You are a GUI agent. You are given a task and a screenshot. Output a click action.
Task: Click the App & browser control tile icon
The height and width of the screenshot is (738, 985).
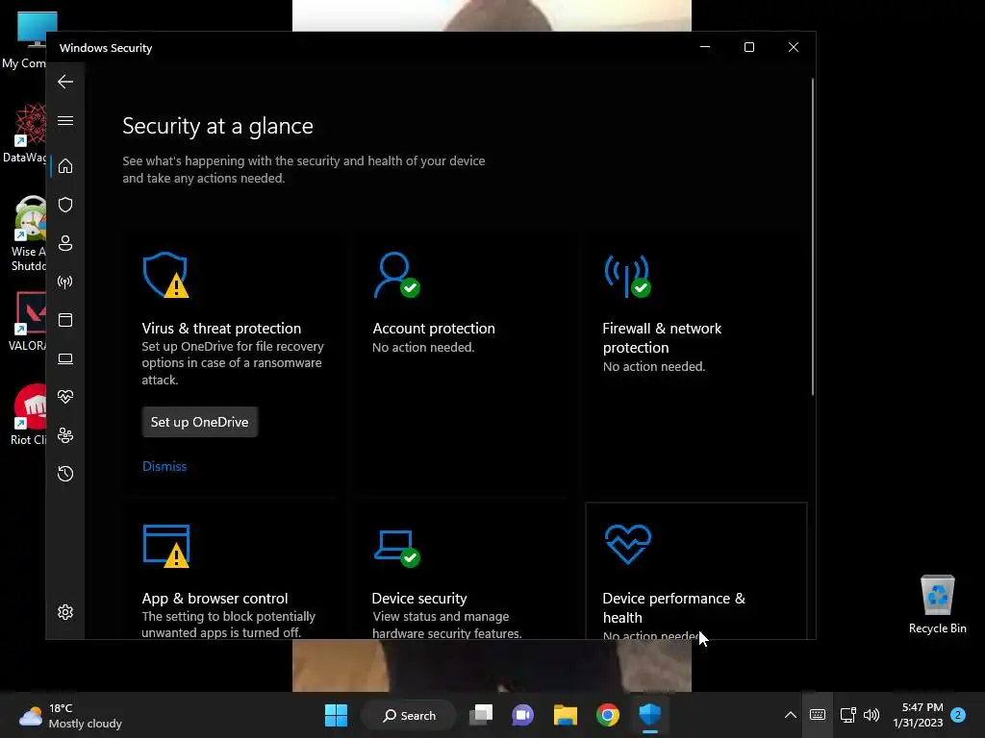click(166, 546)
